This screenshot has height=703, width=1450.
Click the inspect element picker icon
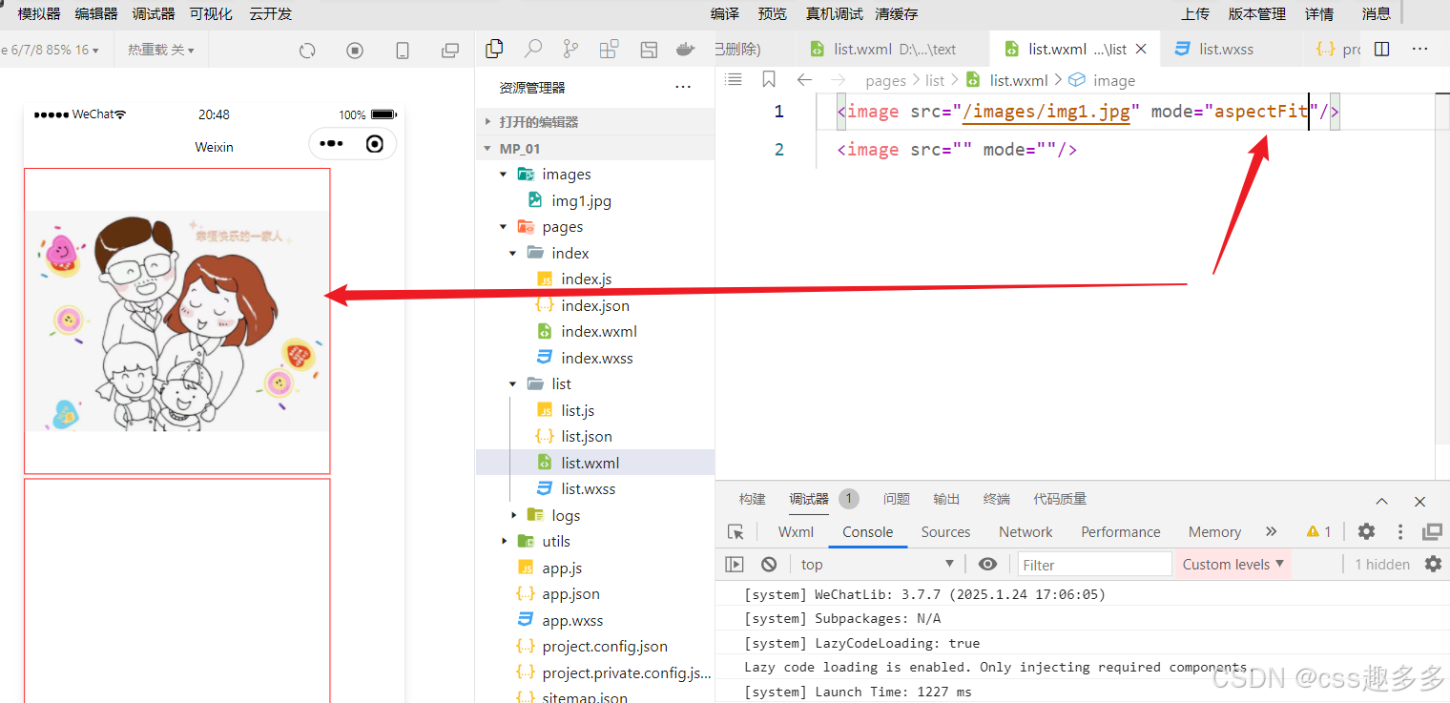tap(735, 532)
